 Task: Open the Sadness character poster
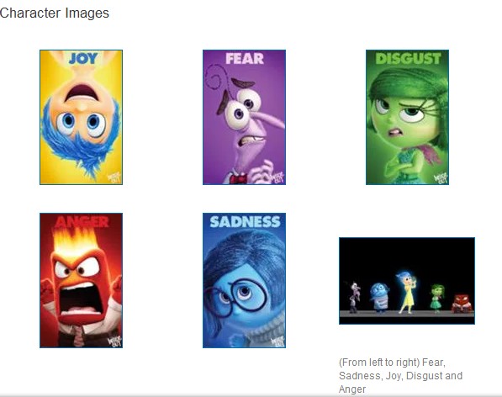pyautogui.click(x=245, y=280)
